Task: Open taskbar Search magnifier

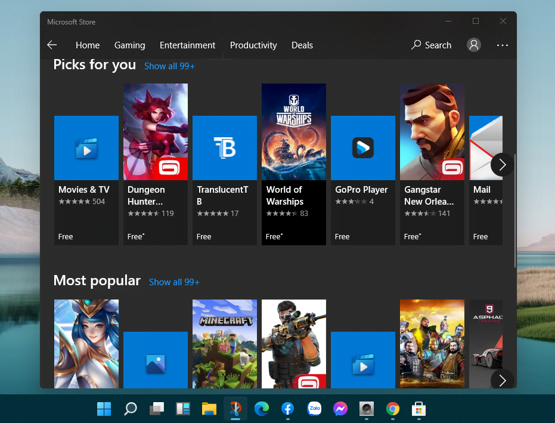Action: point(130,409)
